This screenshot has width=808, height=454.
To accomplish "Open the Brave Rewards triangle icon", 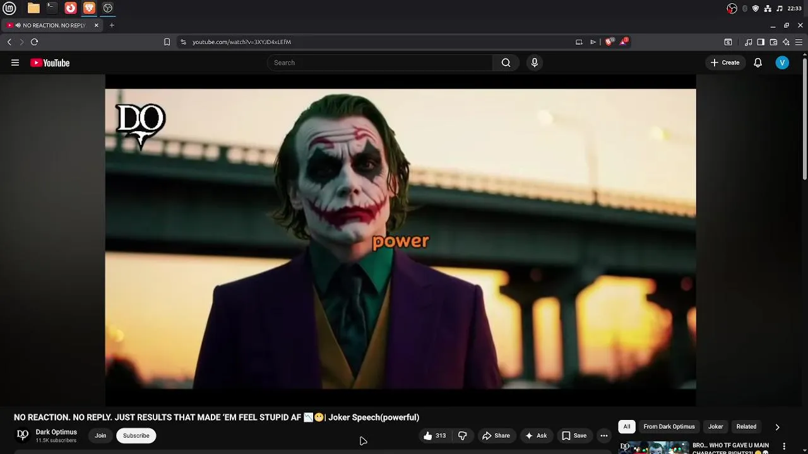I will pos(624,42).
